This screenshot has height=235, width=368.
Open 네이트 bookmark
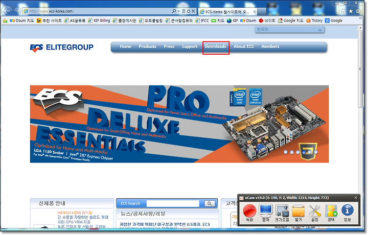[267, 20]
